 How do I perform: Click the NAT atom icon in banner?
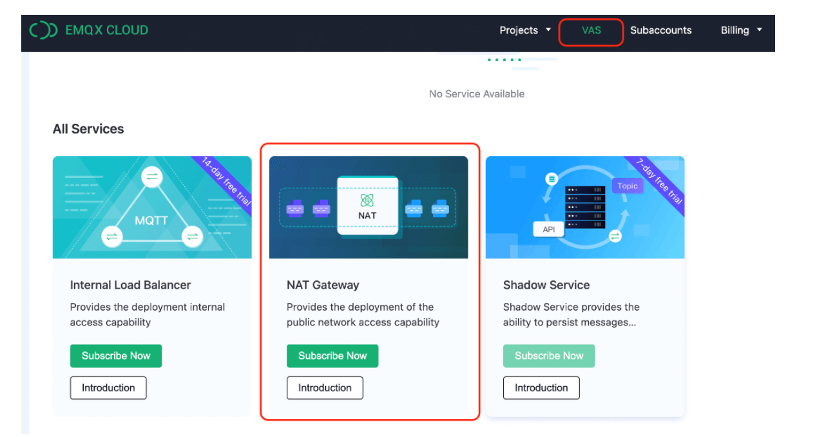tap(367, 200)
